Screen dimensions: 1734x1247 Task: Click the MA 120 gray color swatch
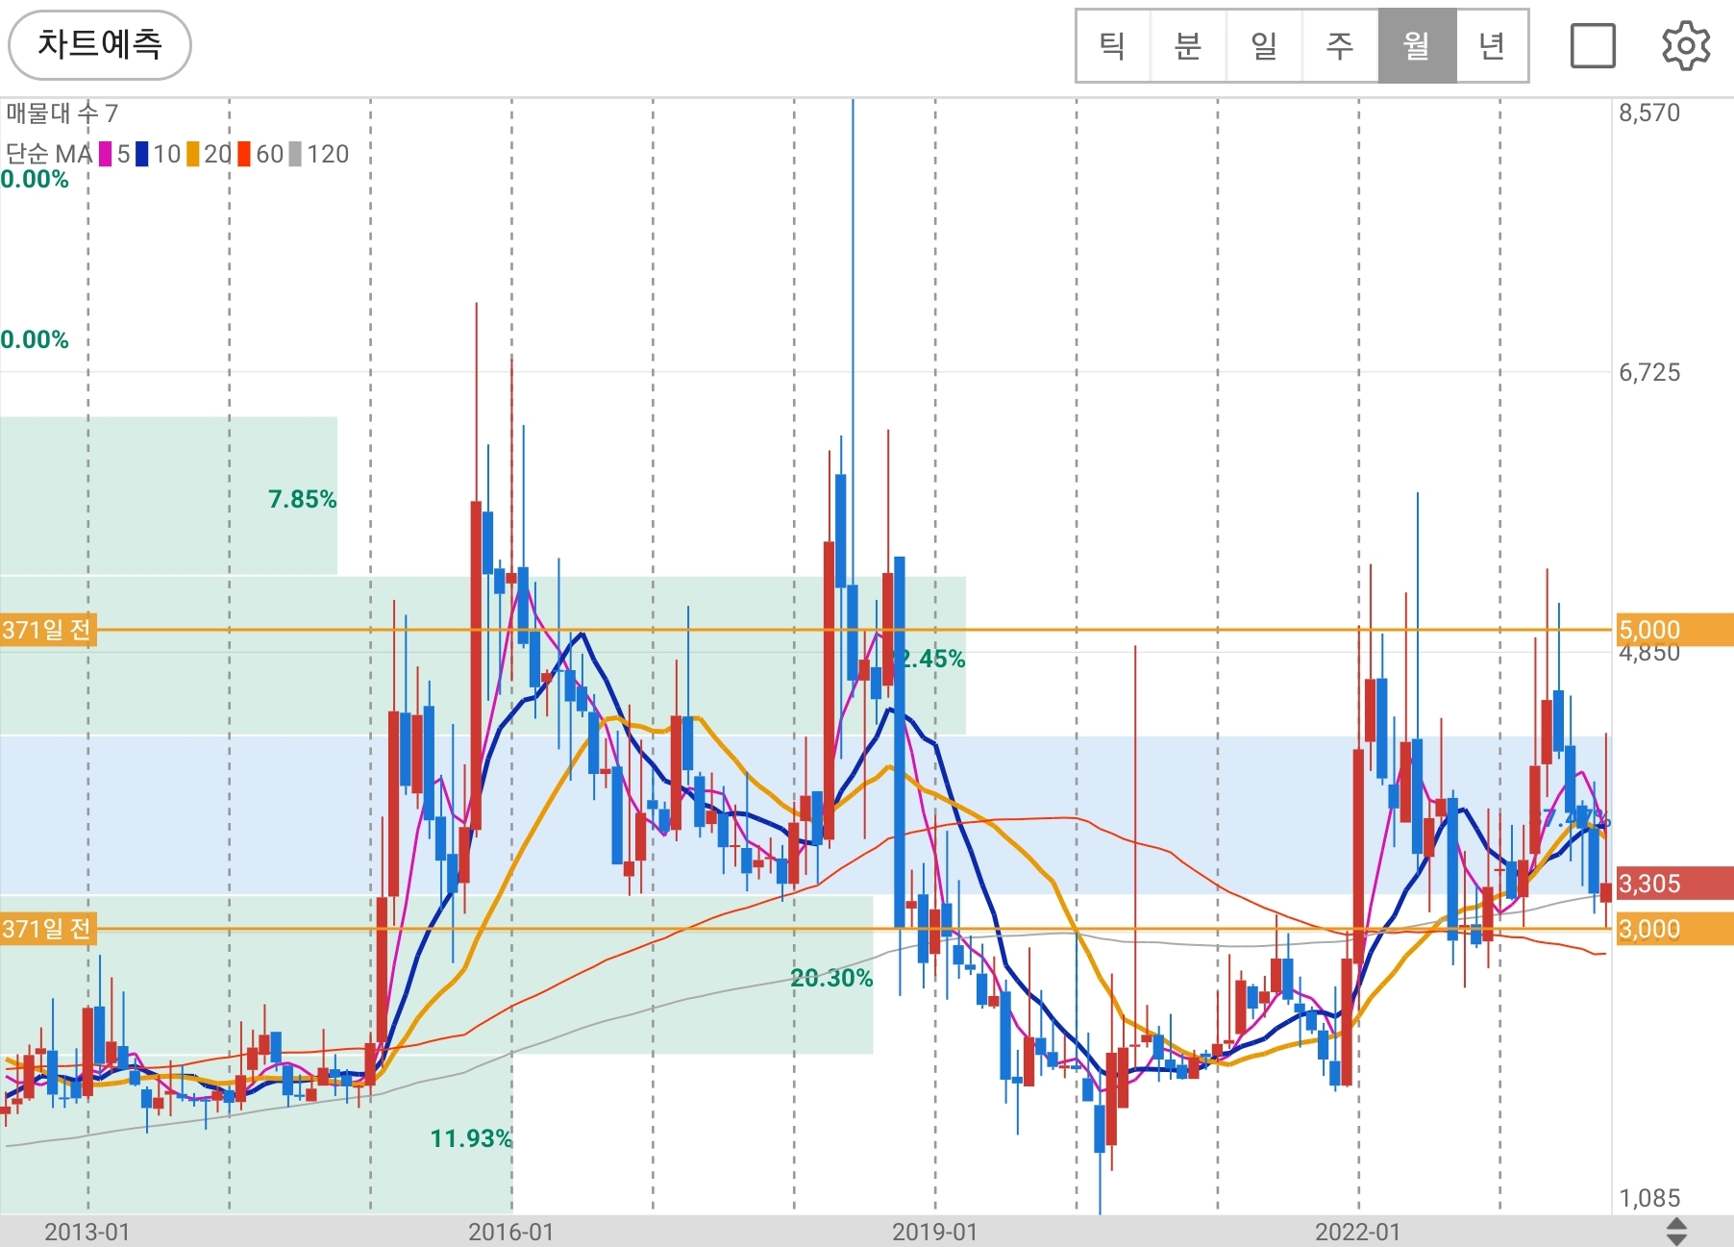[x=295, y=154]
